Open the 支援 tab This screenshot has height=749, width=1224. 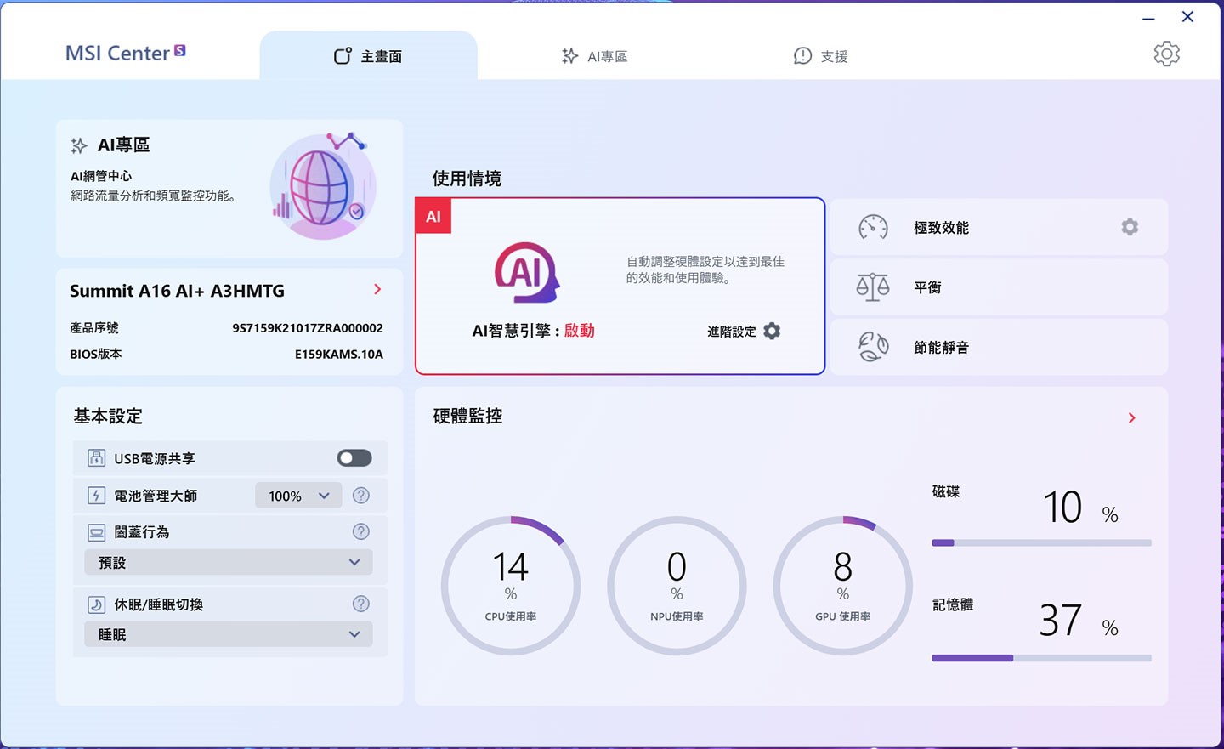pos(821,56)
